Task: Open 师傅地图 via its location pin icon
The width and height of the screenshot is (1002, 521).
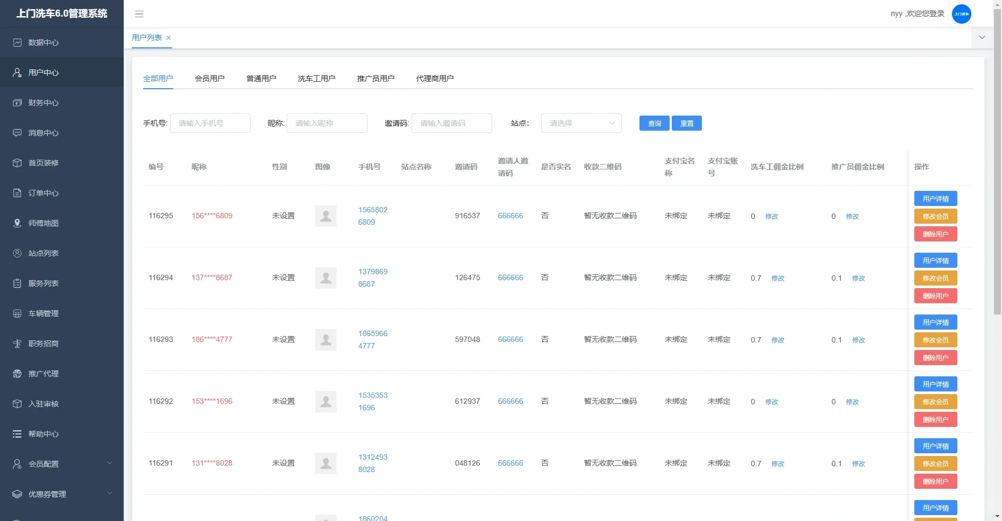Action: tap(17, 223)
